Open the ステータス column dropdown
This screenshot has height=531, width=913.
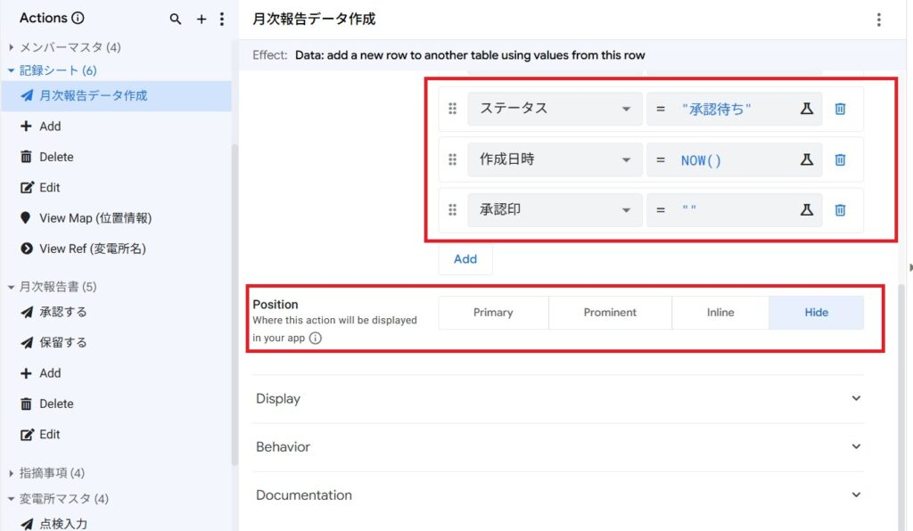pos(554,109)
